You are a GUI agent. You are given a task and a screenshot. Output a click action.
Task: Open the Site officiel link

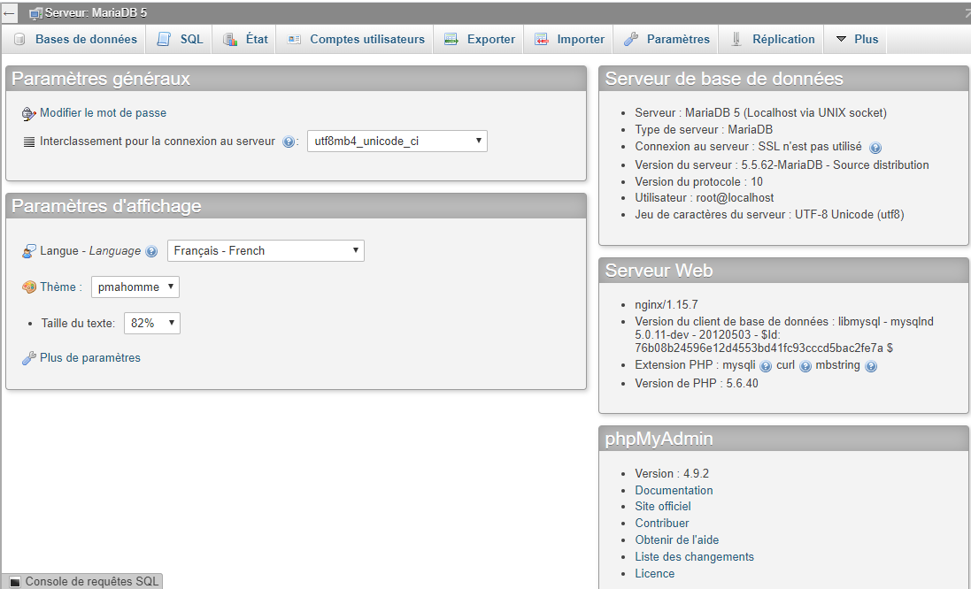tap(663, 506)
